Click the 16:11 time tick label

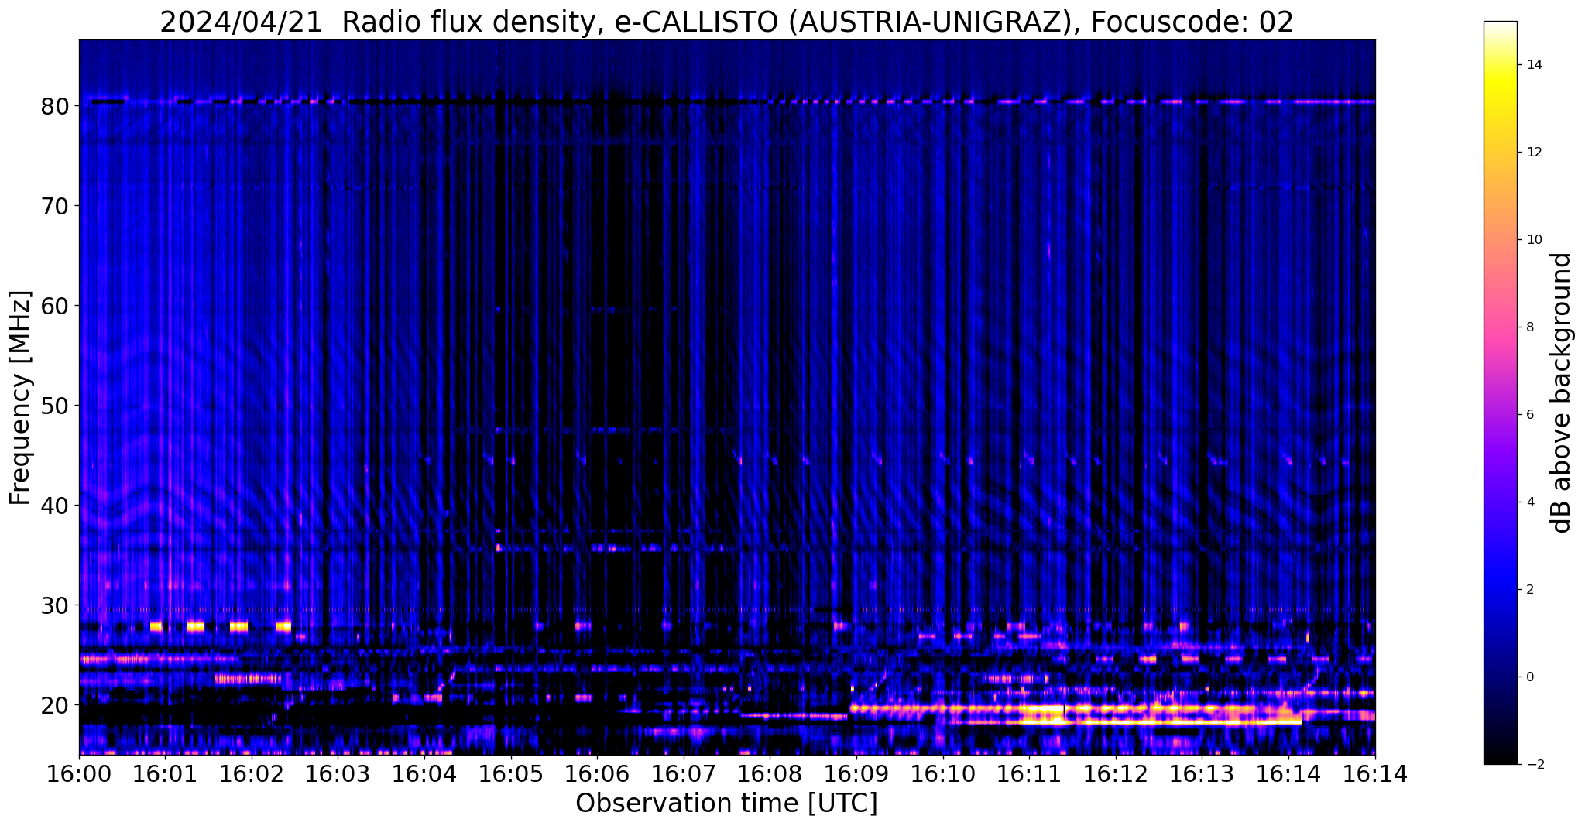coord(1029,773)
